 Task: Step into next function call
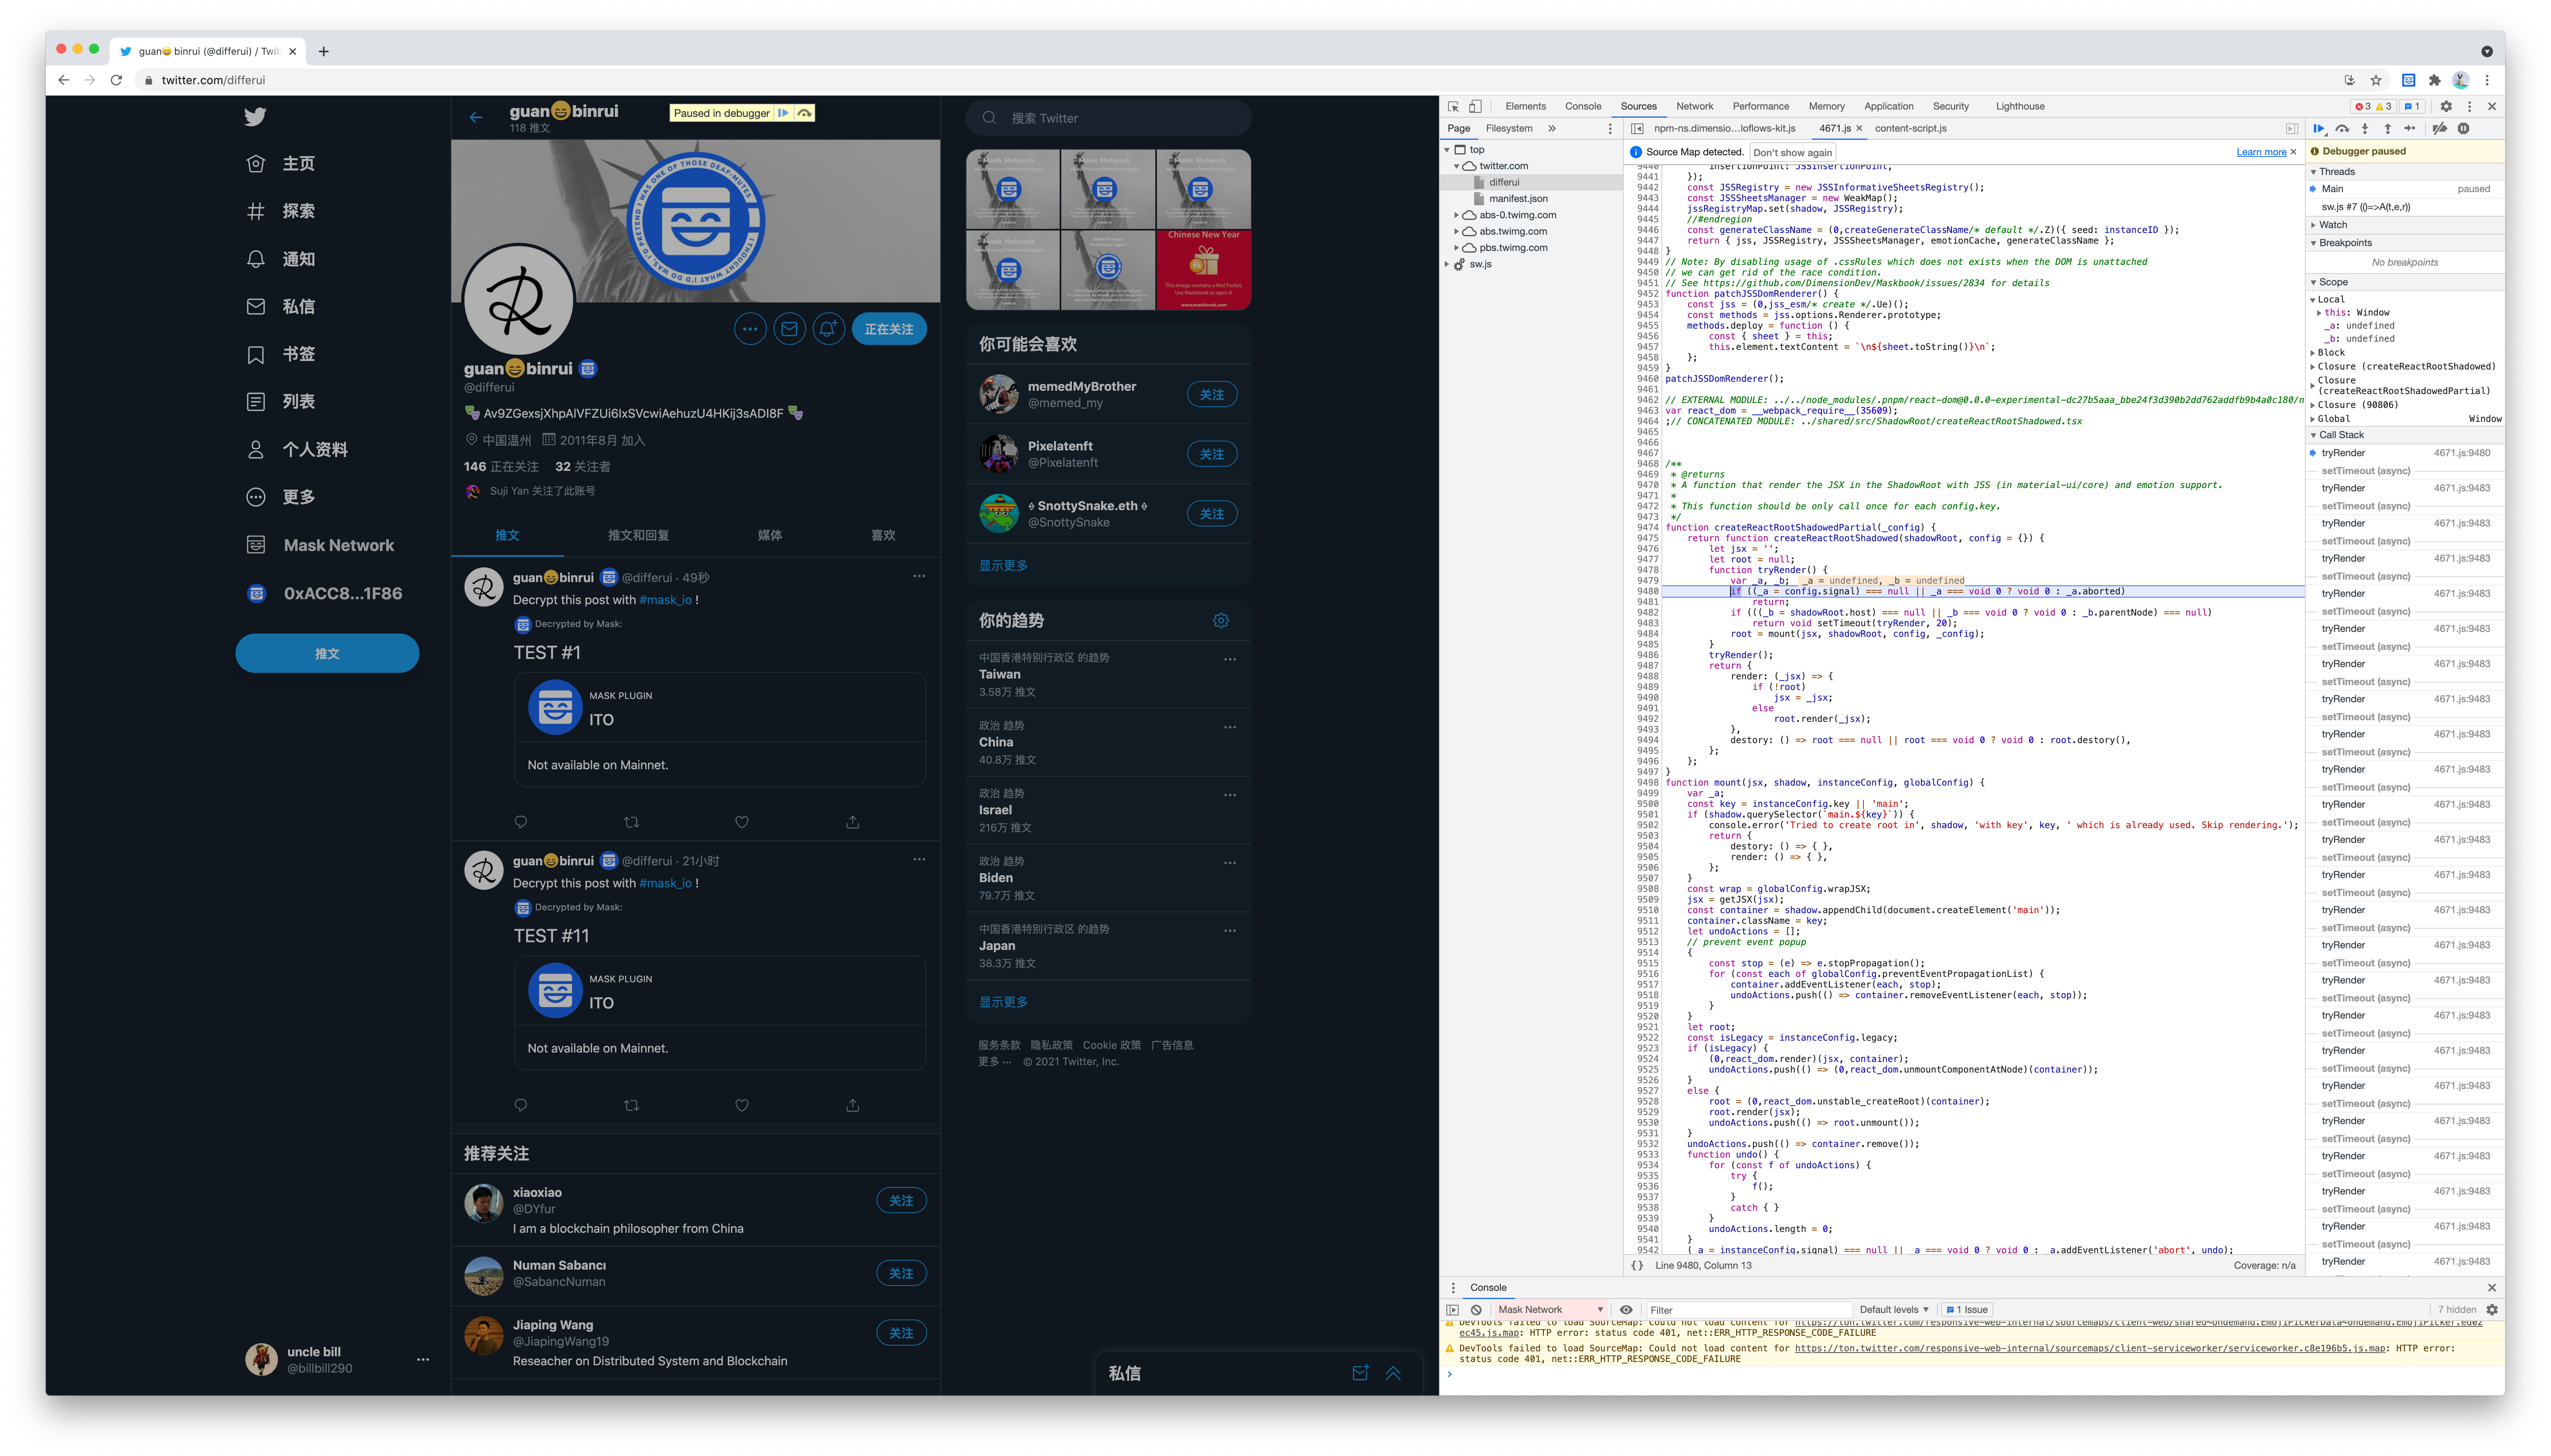coord(2365,128)
